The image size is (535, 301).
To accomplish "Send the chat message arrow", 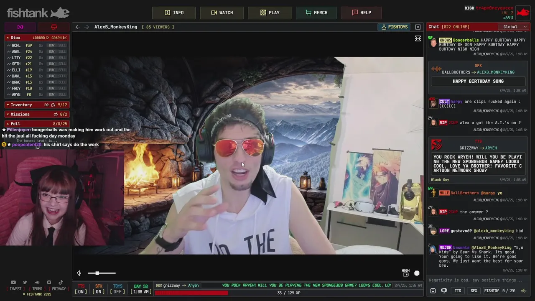I will pos(523,291).
